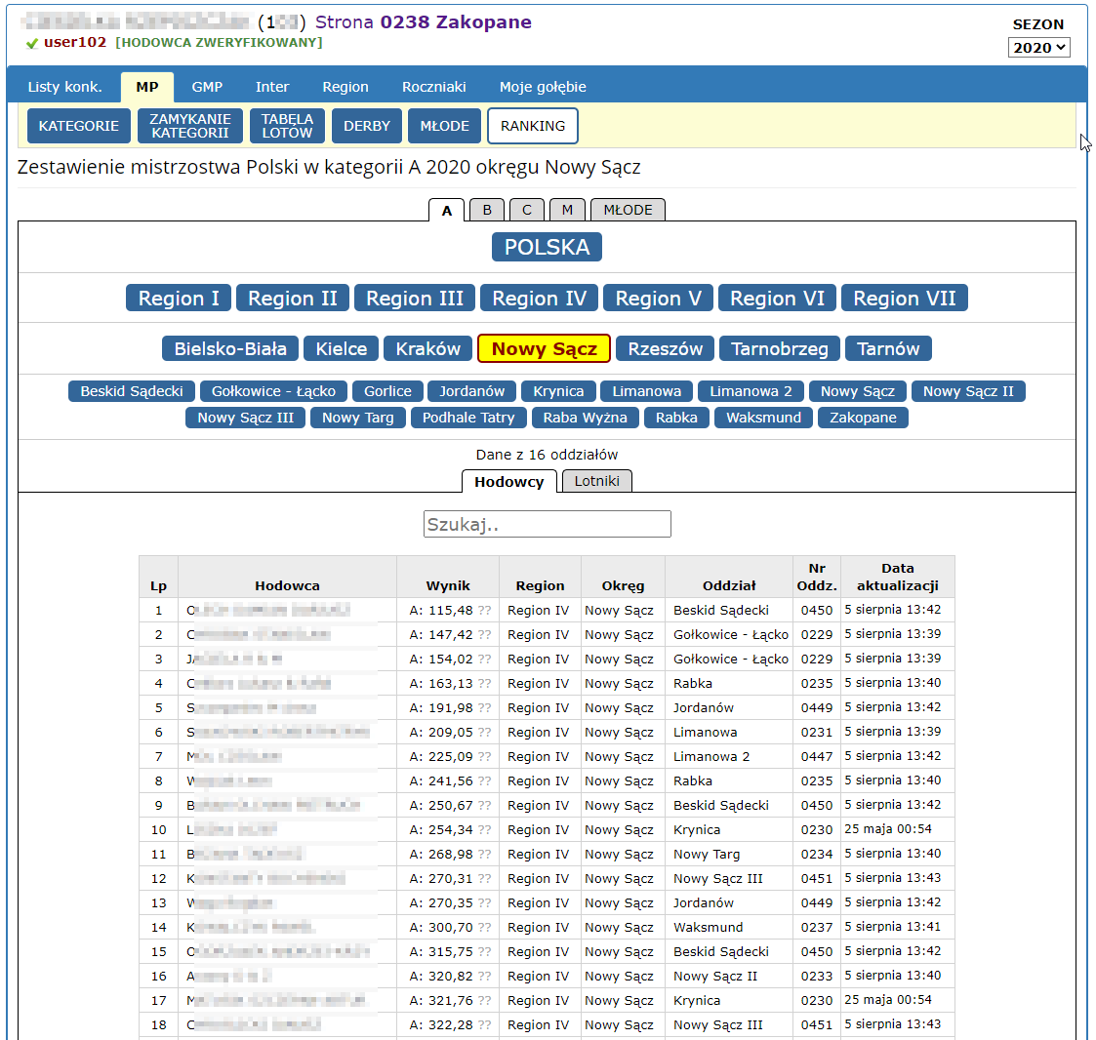Click the ?? marker in row 1
The image size is (1096, 1040).
pos(484,611)
